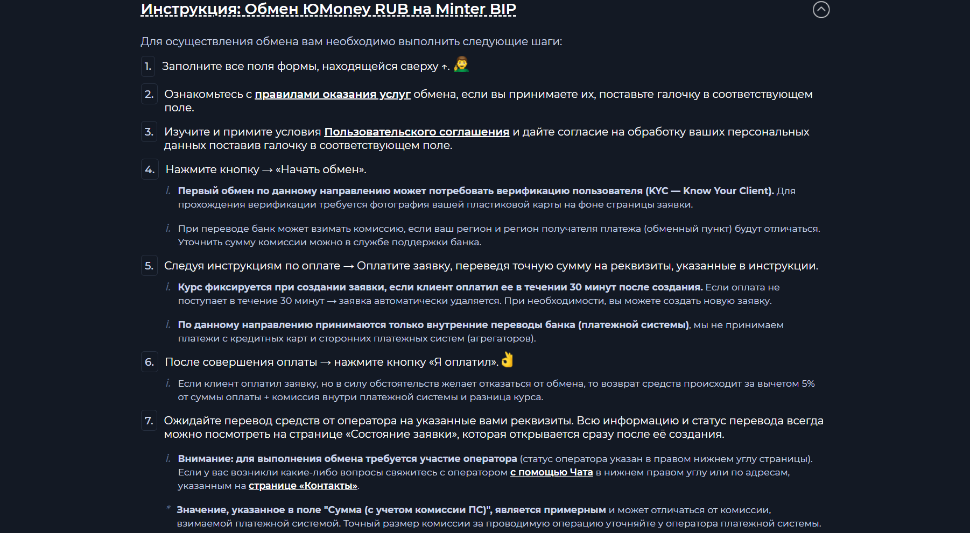This screenshot has height=533, width=970.
Task: Click the step number 2 badge
Action: click(x=149, y=94)
